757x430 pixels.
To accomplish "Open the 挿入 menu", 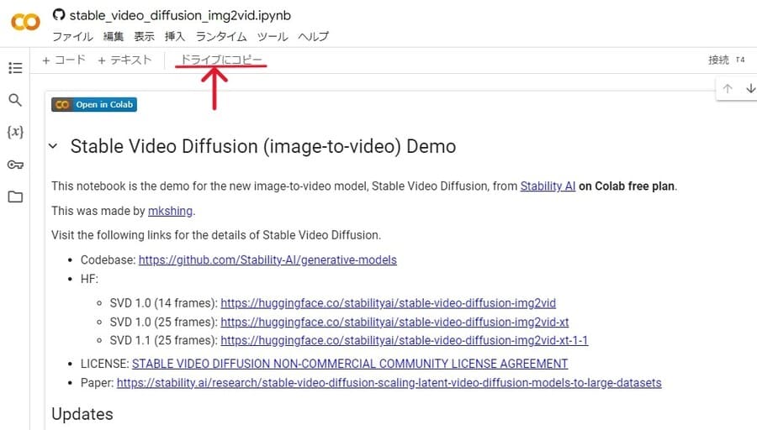I will (x=175, y=37).
